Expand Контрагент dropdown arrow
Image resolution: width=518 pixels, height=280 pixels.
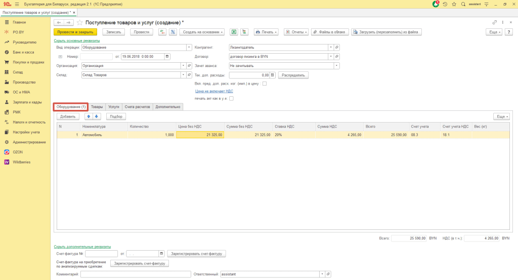tap(331, 47)
